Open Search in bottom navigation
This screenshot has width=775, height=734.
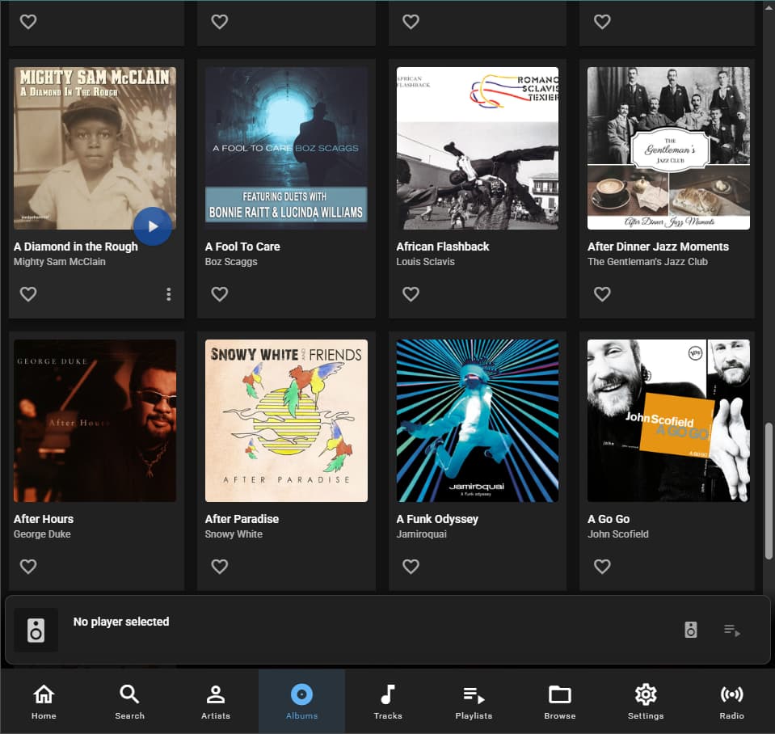coord(129,702)
